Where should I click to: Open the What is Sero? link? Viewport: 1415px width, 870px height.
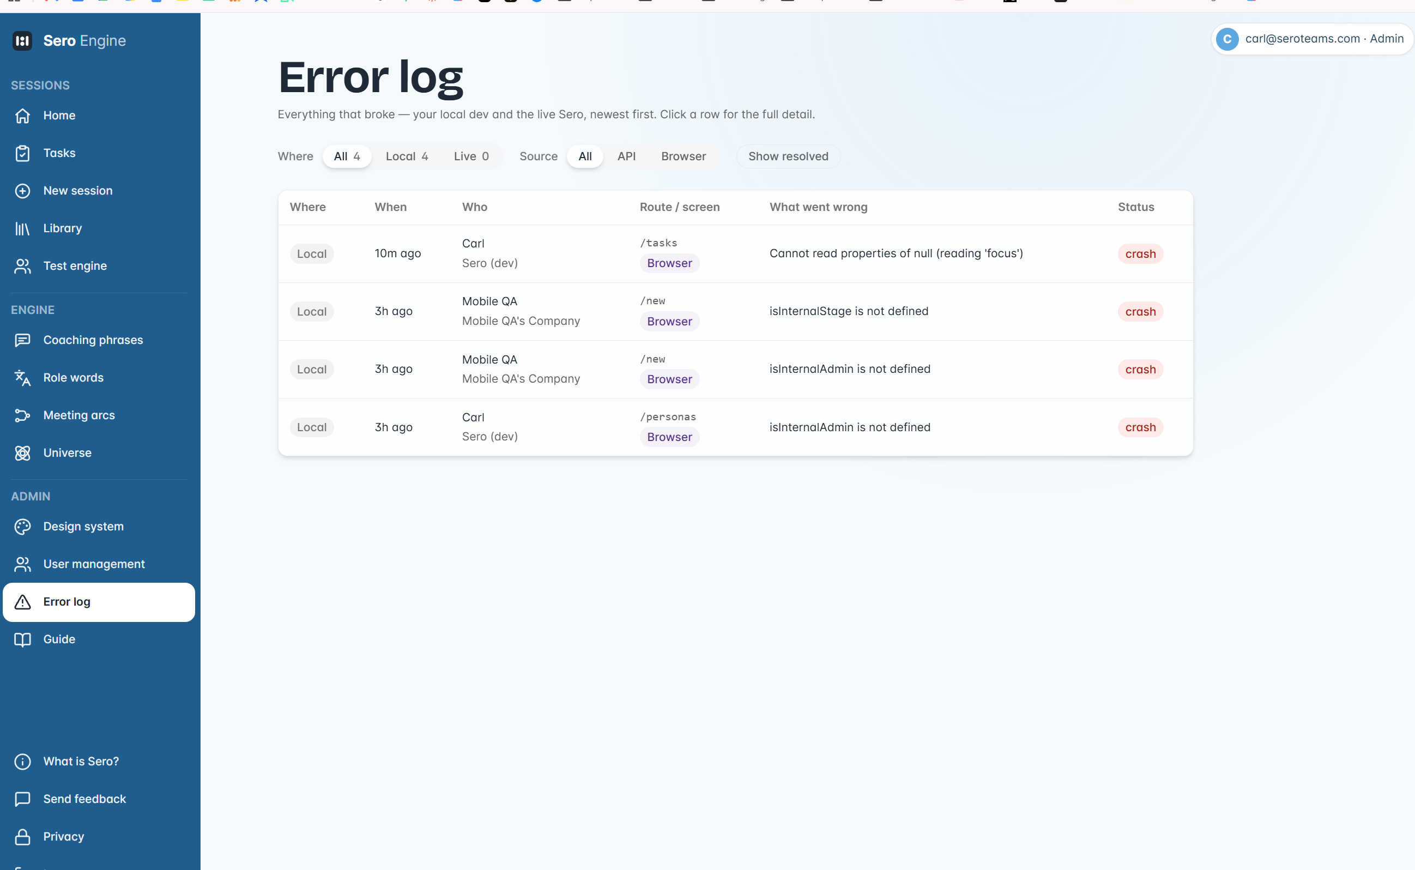(x=99, y=761)
